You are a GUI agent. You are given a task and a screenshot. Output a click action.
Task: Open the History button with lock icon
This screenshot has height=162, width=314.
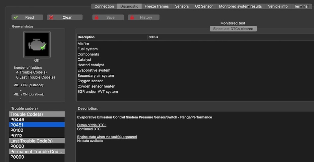(144, 17)
